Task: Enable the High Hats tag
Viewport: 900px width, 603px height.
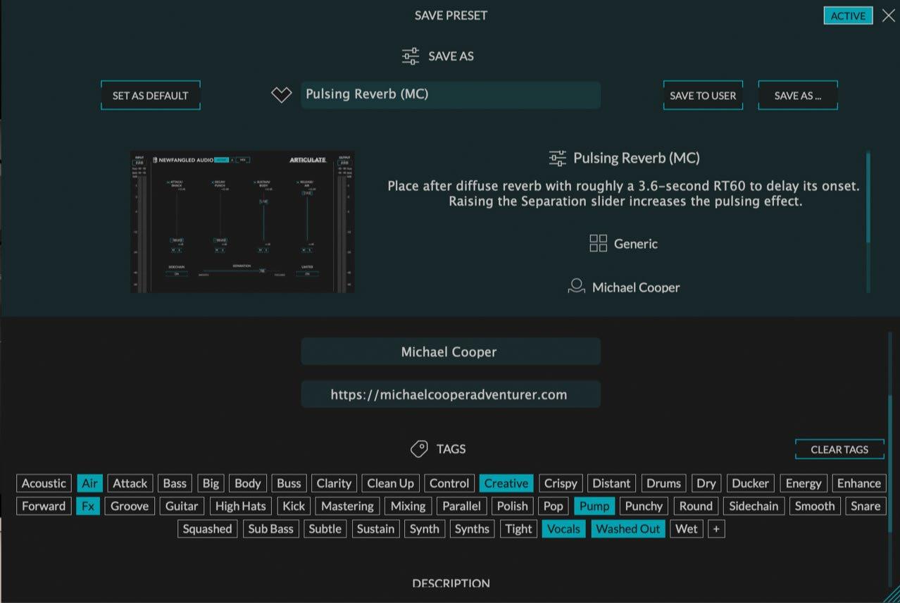Action: point(241,506)
